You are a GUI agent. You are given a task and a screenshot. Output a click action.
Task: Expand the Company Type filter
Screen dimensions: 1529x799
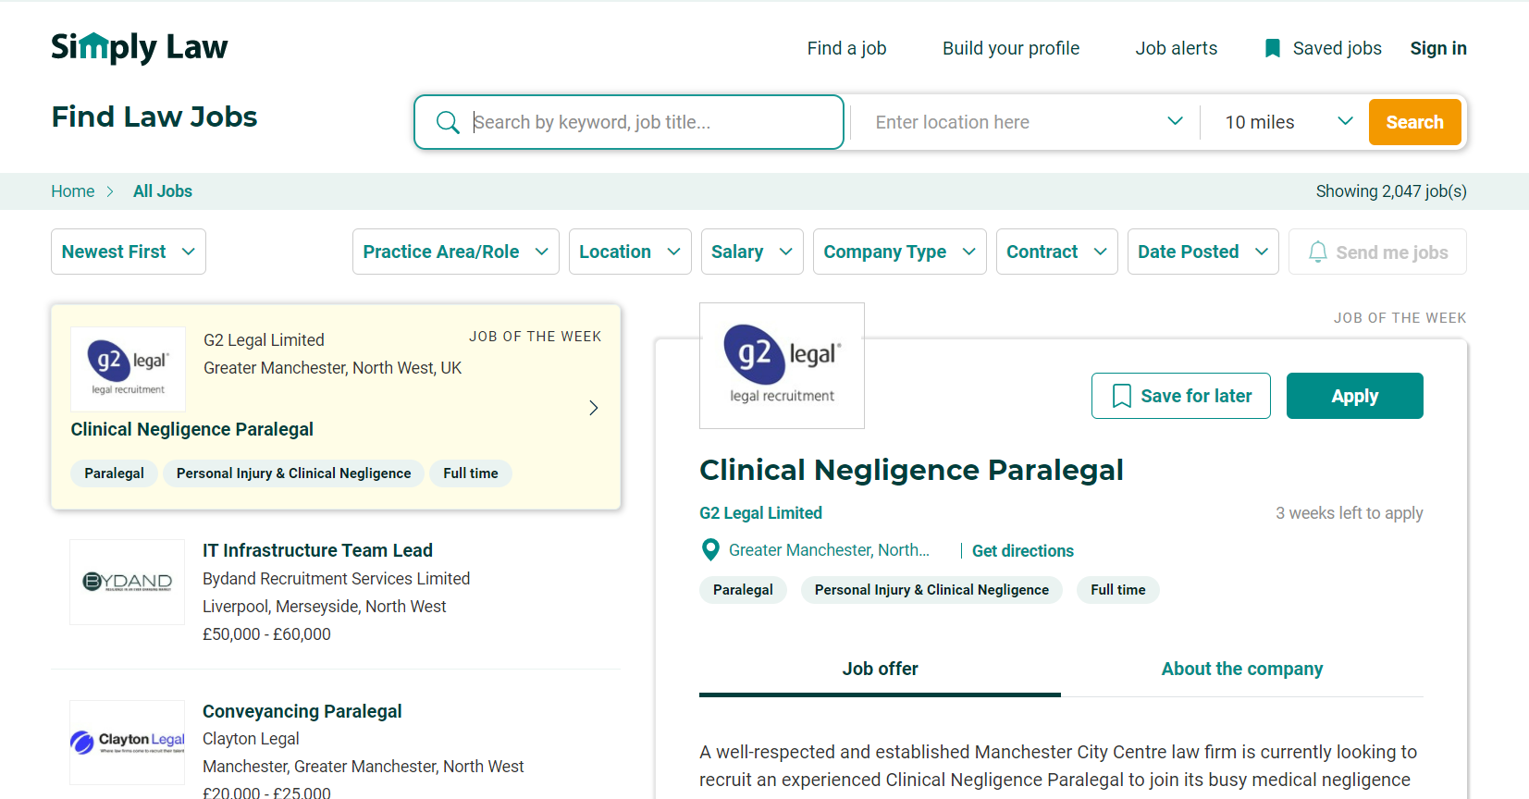(899, 252)
